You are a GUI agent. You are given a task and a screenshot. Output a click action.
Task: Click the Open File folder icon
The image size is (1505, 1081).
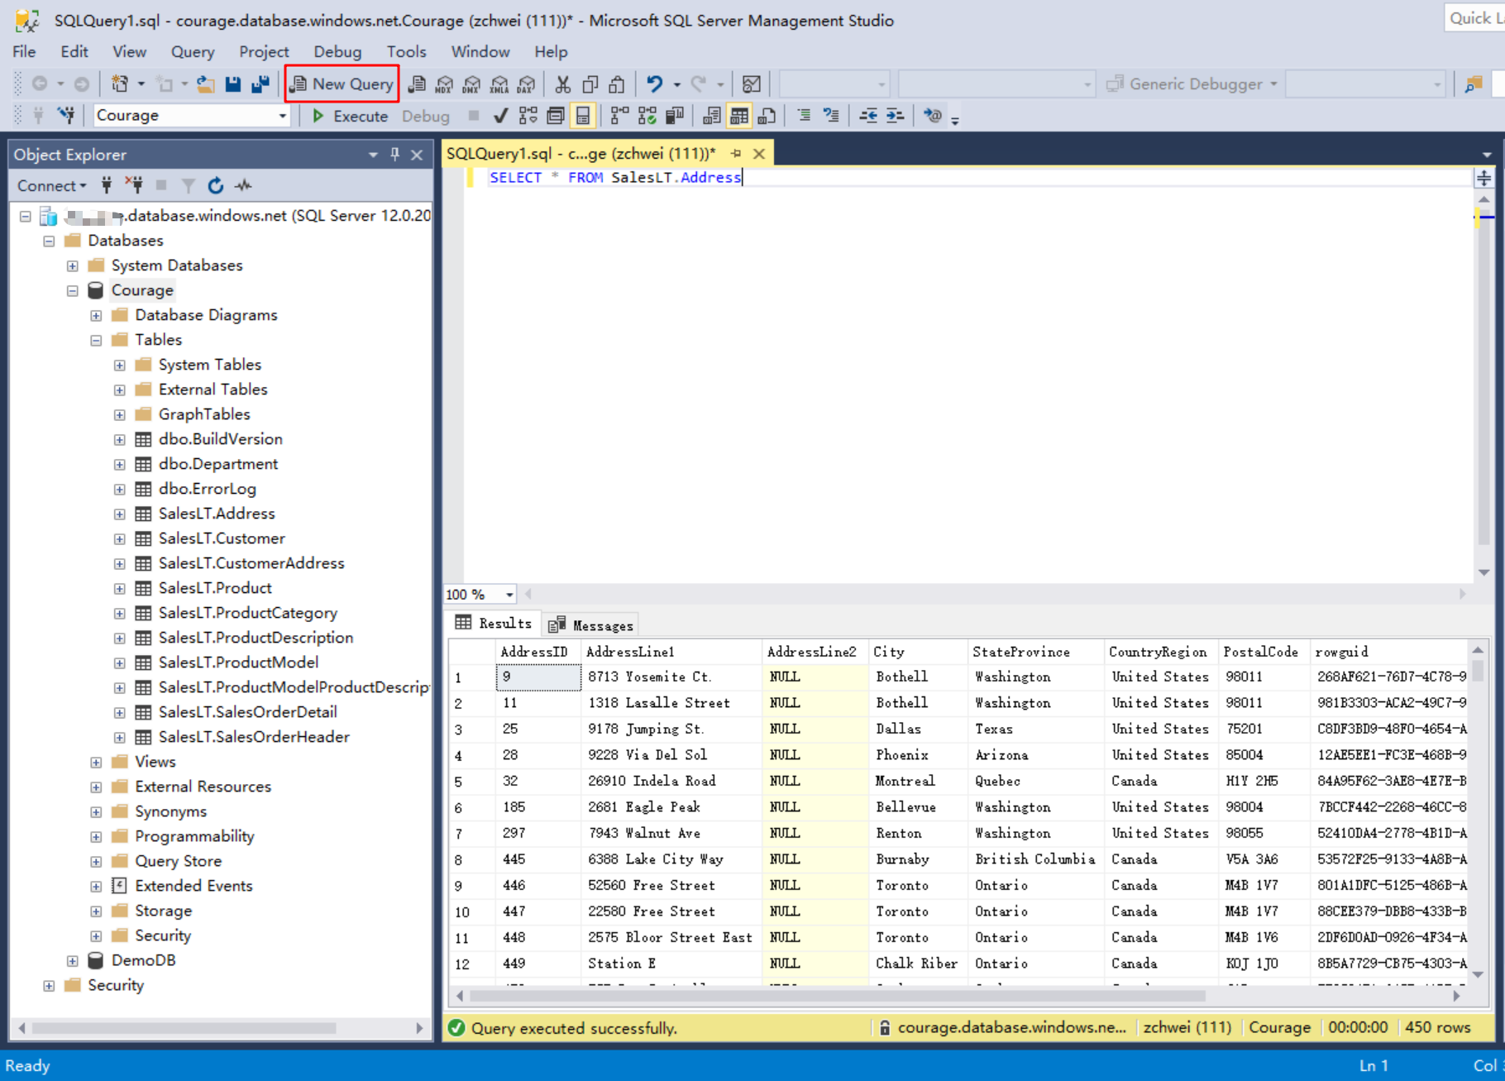(206, 84)
